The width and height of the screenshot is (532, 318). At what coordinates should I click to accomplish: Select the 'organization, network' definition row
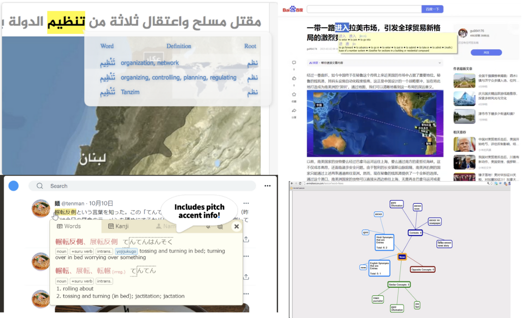(x=178, y=63)
